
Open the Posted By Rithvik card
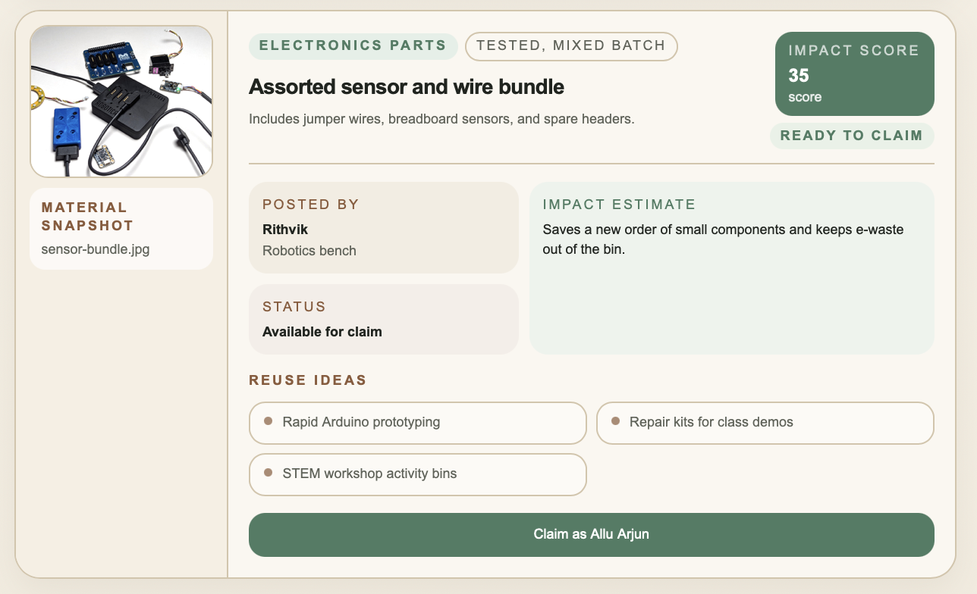tap(383, 227)
